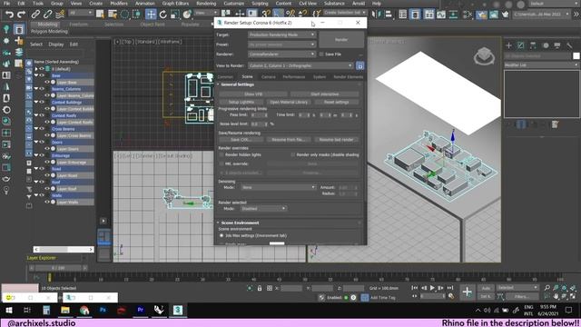
Task: Switch to the Camera tab
Action: pyautogui.click(x=269, y=76)
